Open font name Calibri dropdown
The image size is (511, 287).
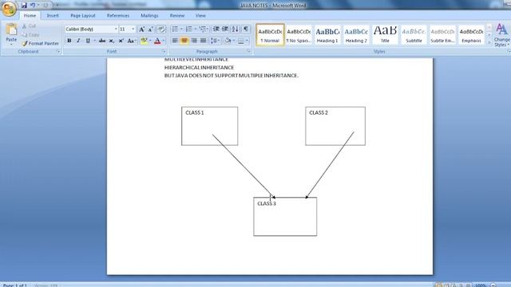pyautogui.click(x=115, y=29)
